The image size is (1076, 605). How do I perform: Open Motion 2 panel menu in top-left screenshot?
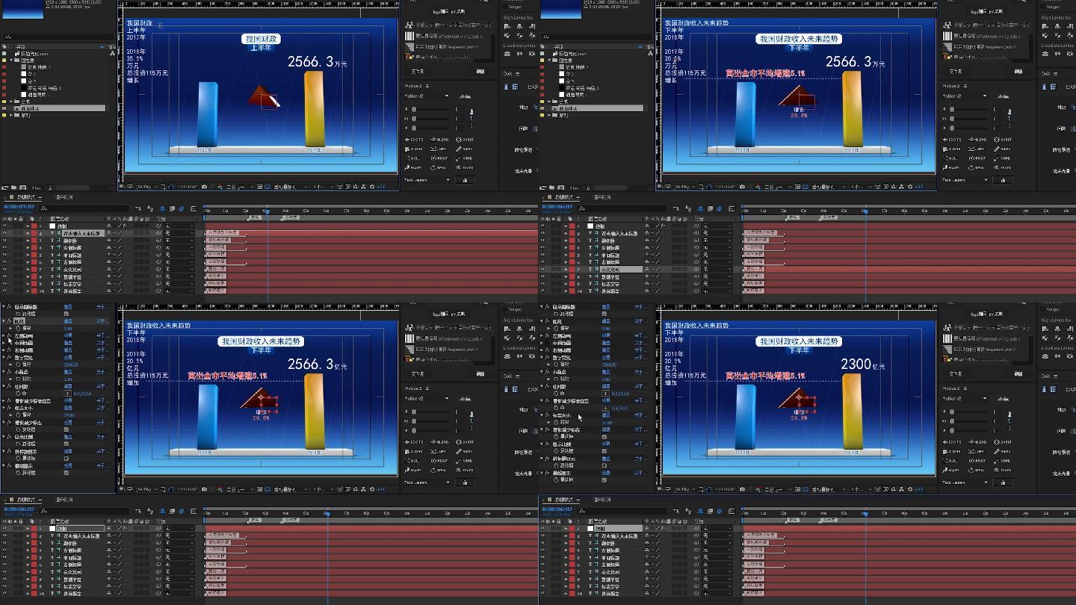[427, 86]
